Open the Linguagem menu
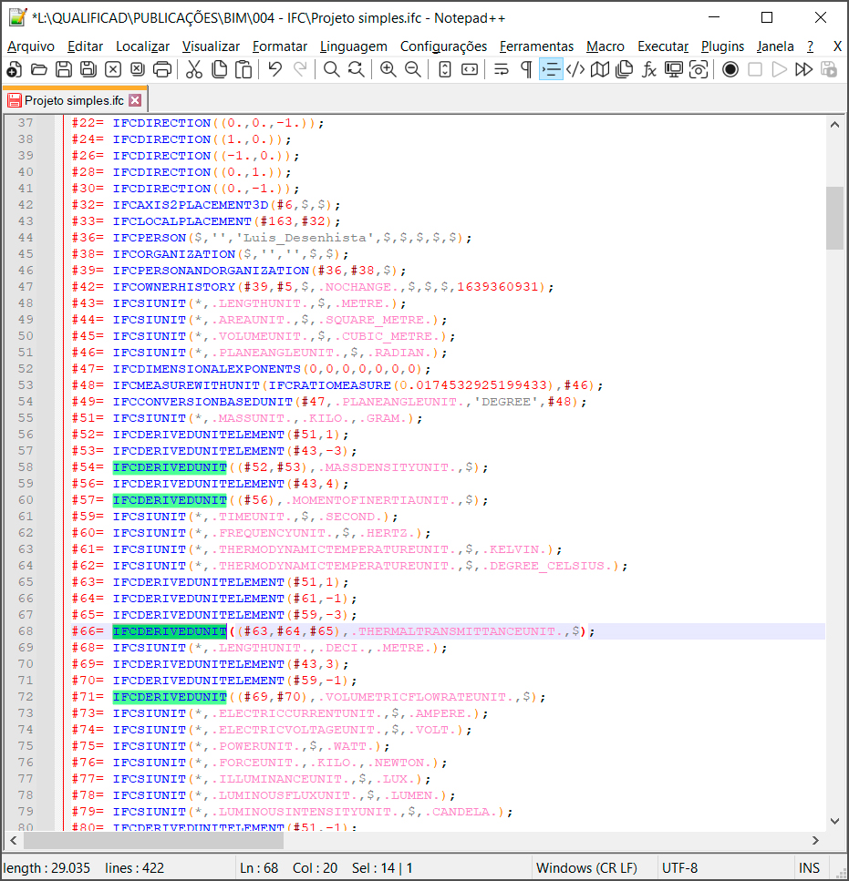The image size is (849, 881). coord(354,46)
